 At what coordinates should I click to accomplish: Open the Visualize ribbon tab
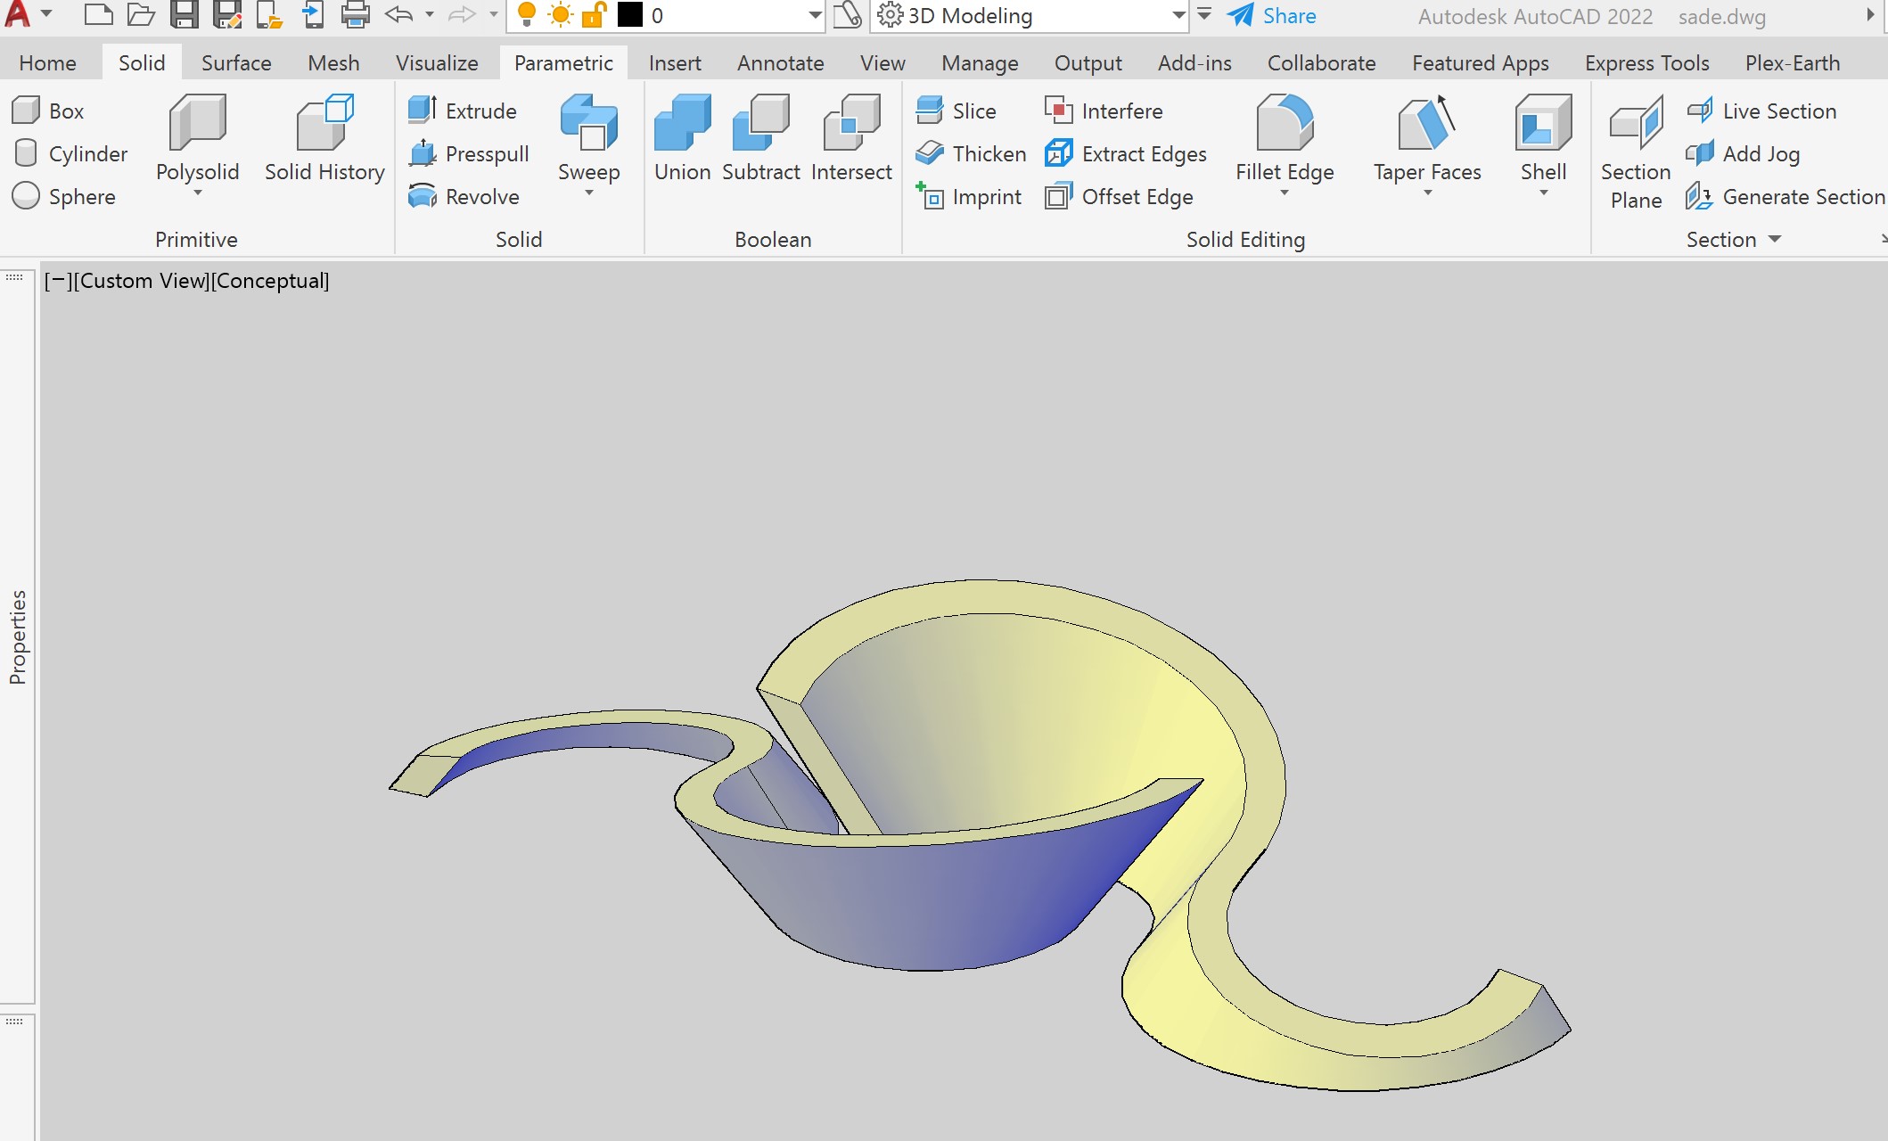pyautogui.click(x=437, y=62)
